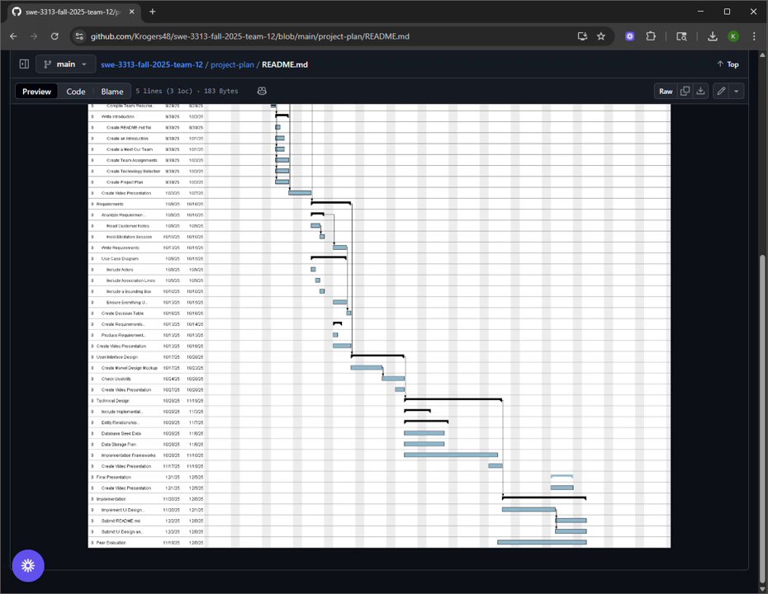Click the 'Submit README.md' row text
This screenshot has width=768, height=594.
click(x=121, y=521)
